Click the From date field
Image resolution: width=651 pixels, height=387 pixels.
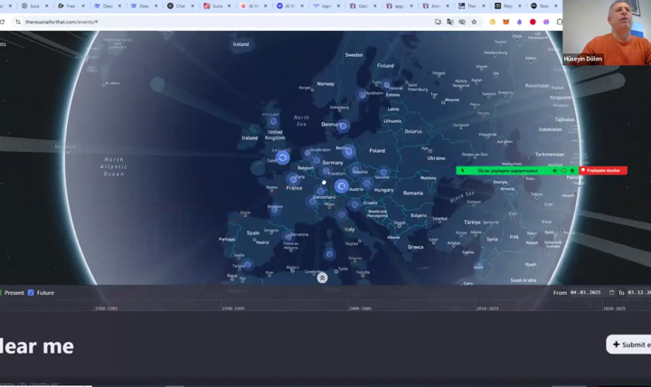point(589,293)
